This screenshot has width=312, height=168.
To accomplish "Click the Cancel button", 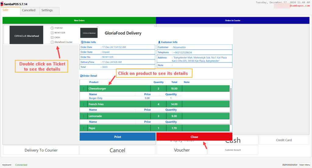I will click(x=117, y=150).
